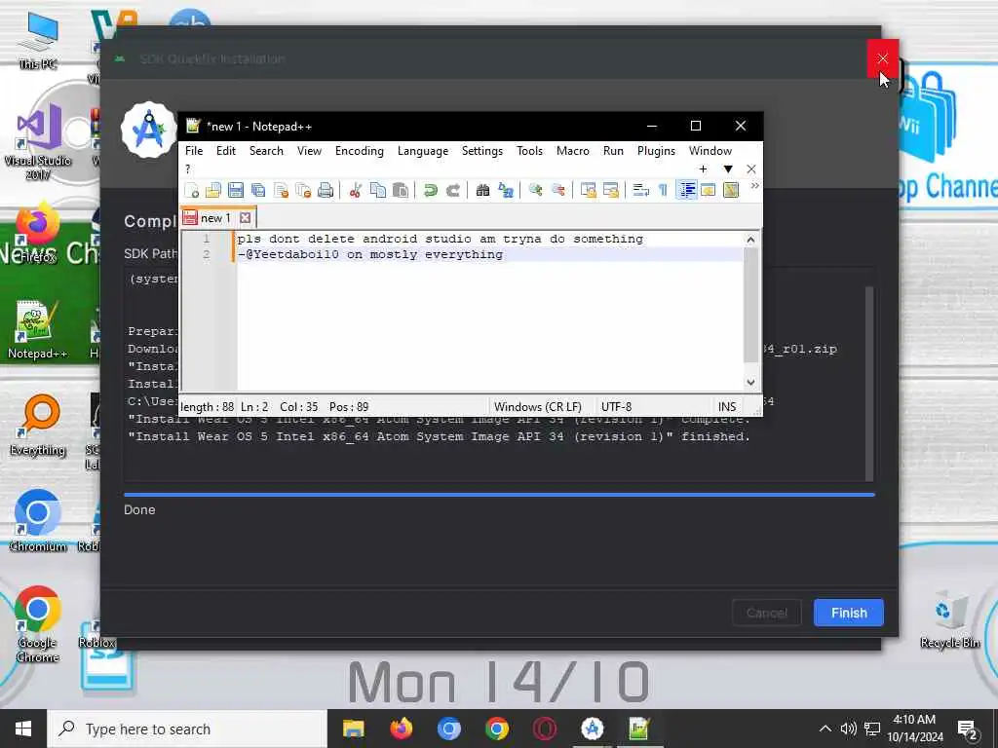
Task: Save the file with the floppy icon
Action: pyautogui.click(x=236, y=190)
